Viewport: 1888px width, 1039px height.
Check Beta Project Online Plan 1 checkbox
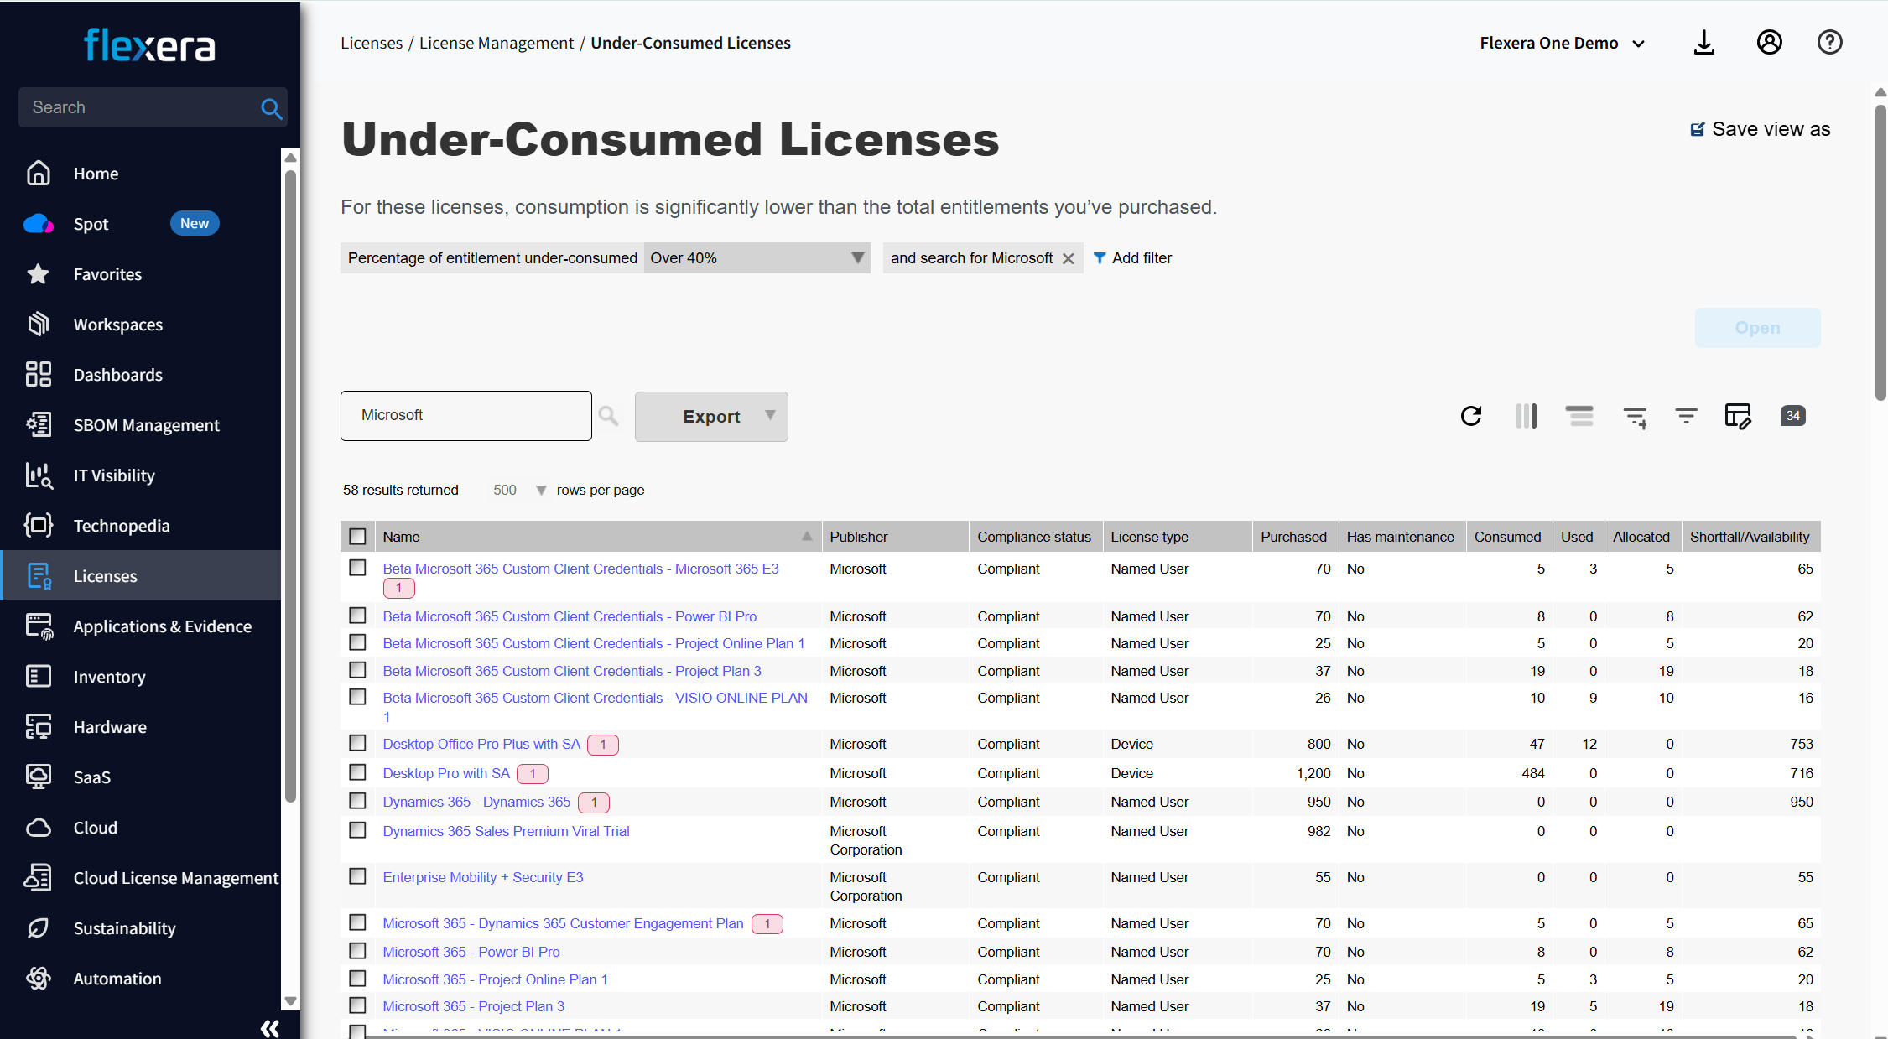(x=358, y=642)
